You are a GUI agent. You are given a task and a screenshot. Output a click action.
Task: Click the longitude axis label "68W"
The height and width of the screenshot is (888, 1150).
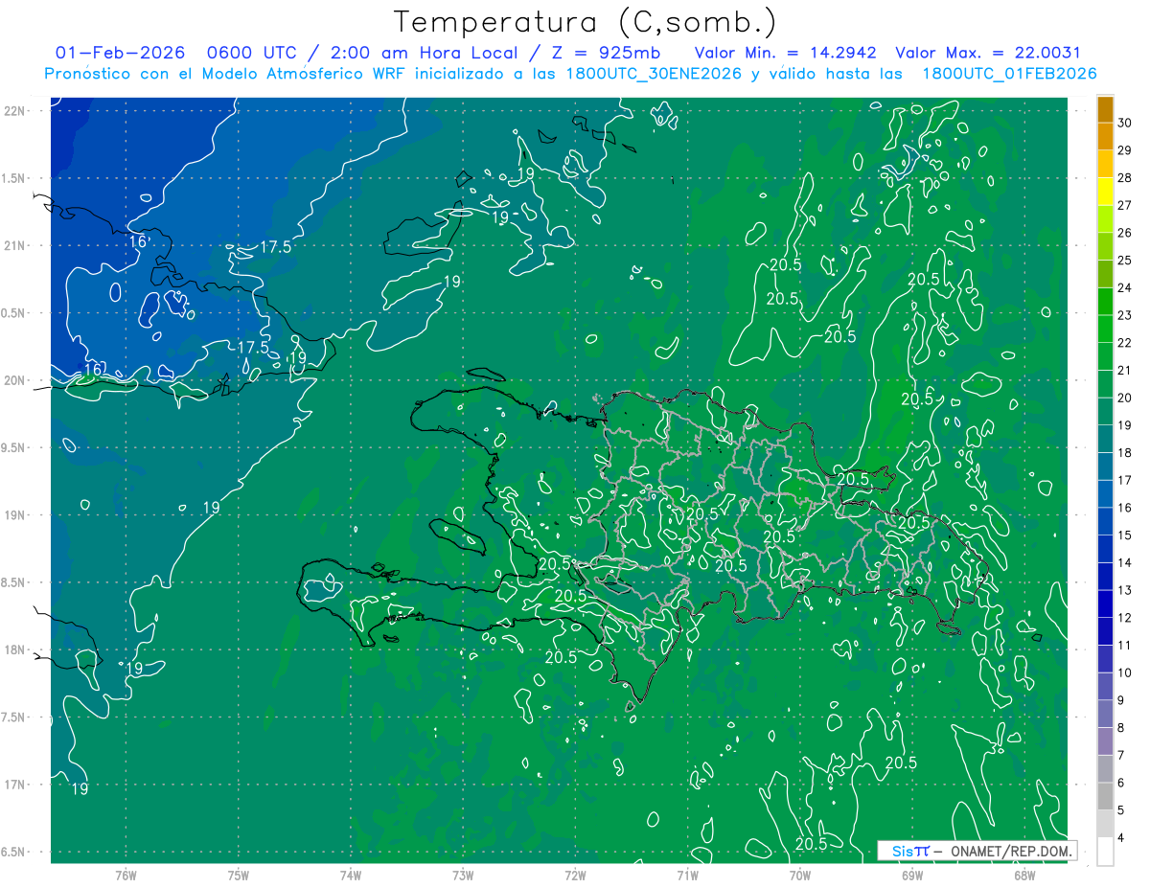pyautogui.click(x=1024, y=875)
